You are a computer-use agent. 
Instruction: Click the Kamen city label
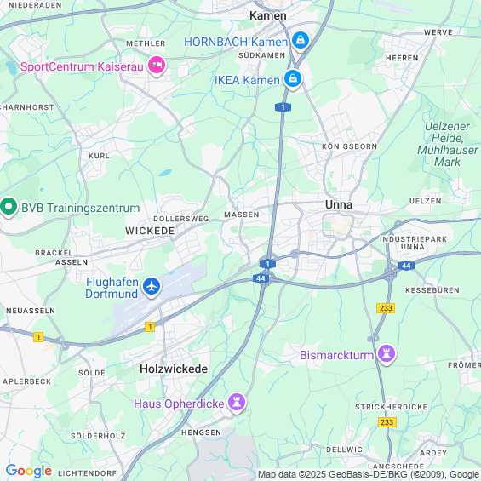[268, 15]
